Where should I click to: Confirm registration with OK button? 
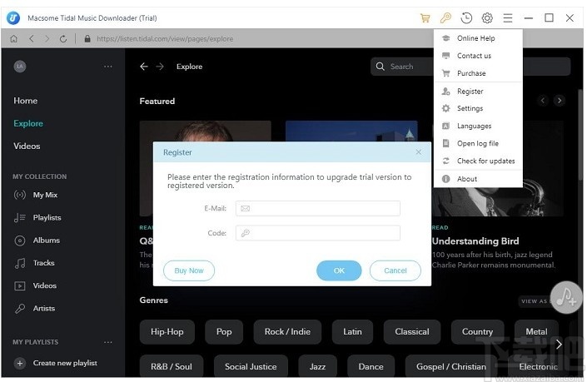[339, 270]
